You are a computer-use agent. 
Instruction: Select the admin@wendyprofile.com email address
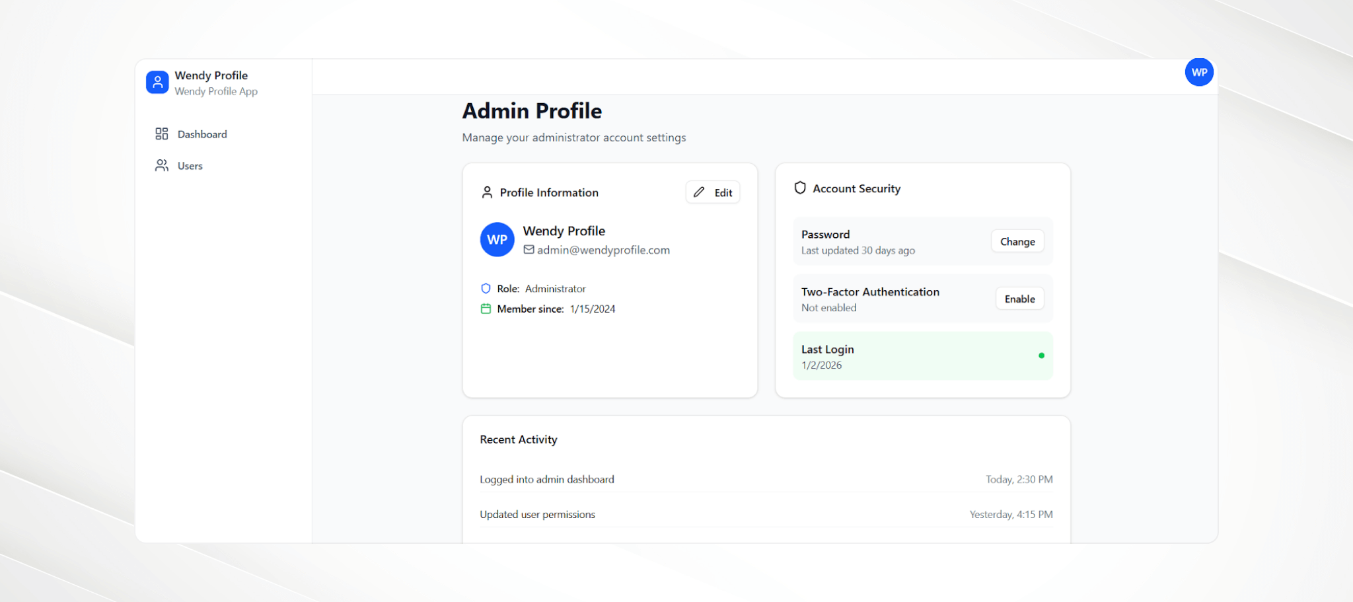coord(603,250)
